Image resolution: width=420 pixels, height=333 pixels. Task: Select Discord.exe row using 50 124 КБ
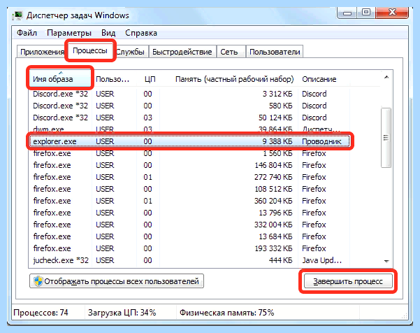[x=189, y=118]
